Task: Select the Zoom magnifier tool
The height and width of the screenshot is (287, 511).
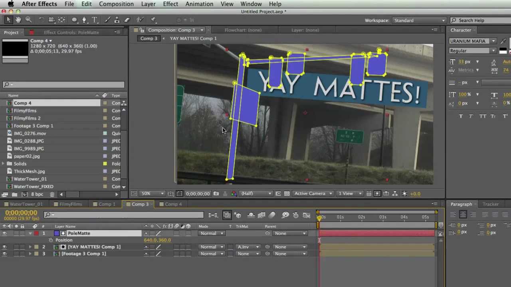Action: 29,20
